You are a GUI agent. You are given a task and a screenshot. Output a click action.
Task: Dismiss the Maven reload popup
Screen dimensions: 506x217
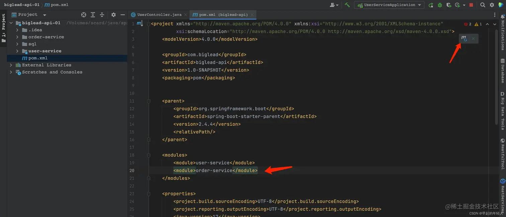pyautogui.click(x=473, y=39)
